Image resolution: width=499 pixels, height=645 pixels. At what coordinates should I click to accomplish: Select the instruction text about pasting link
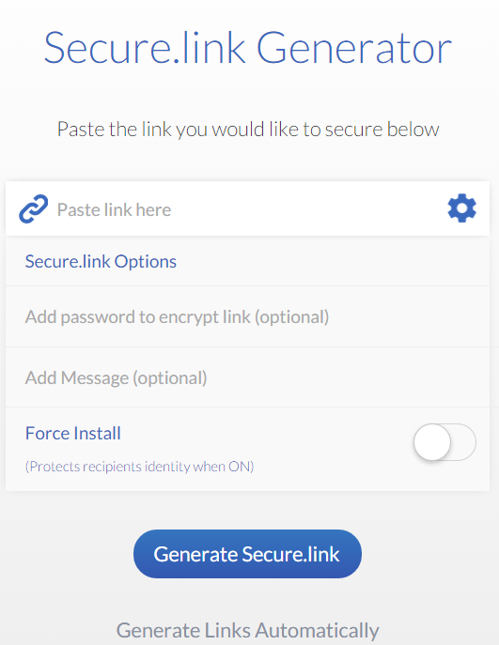pyautogui.click(x=248, y=130)
